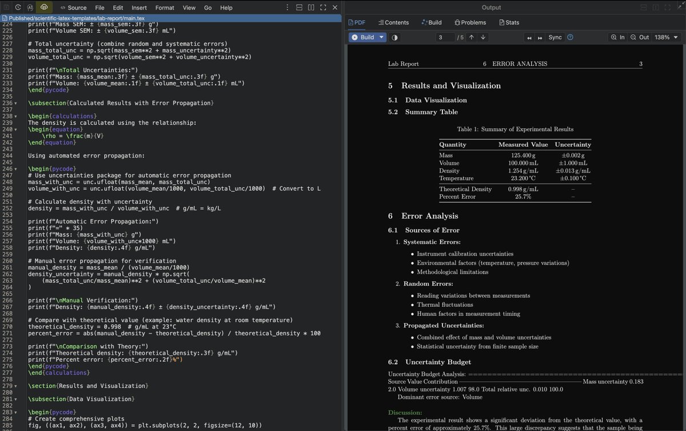Viewport: 686px width, 431px height.
Task: Go to previous PDF page using the up arrow icon
Action: pyautogui.click(x=471, y=37)
